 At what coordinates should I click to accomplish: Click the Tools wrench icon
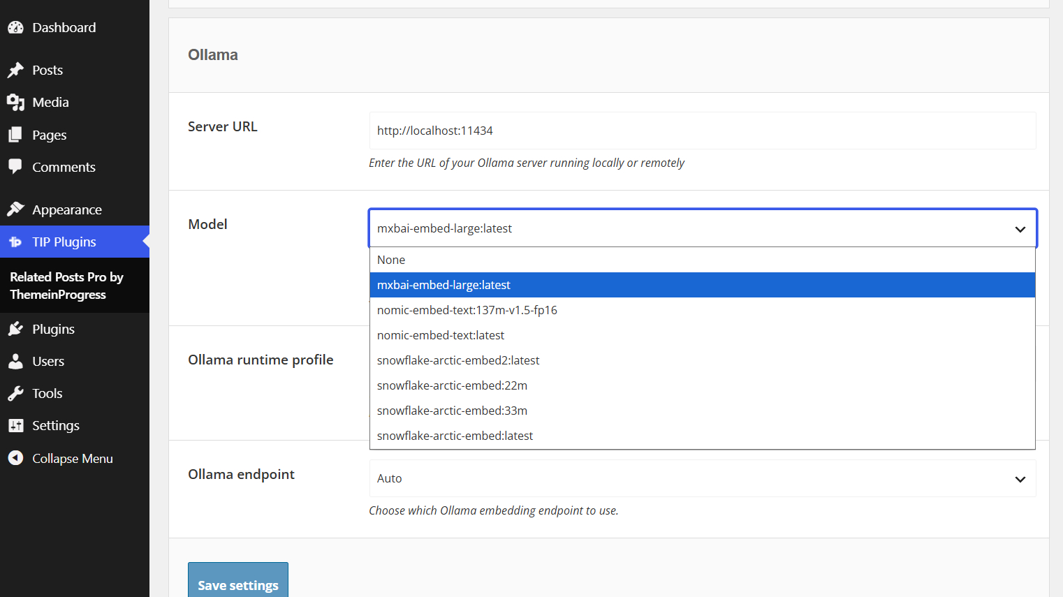tap(15, 394)
